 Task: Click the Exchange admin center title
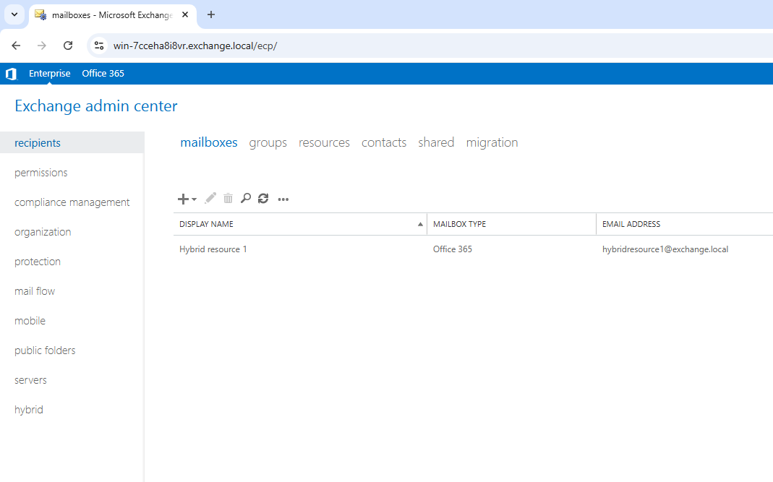pyautogui.click(x=96, y=106)
